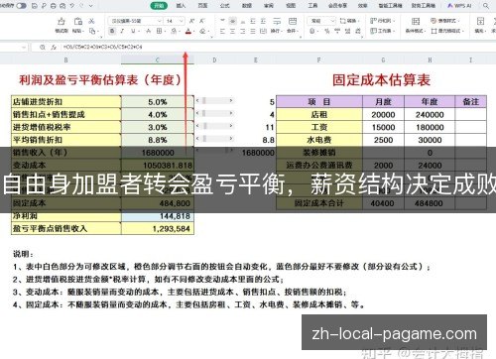The image size is (496, 359).
Task: Toggle Bold formatting button
Action: [x=112, y=31]
